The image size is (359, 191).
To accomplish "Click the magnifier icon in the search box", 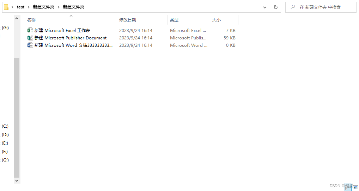I will pyautogui.click(x=293, y=7).
